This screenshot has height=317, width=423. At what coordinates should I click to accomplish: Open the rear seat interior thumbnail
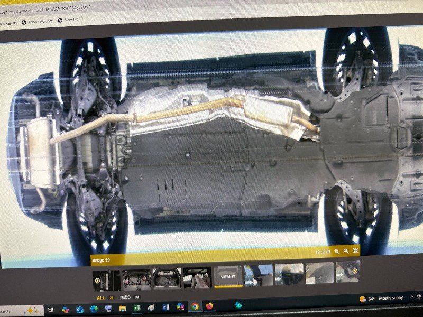pyautogui.click(x=197, y=277)
